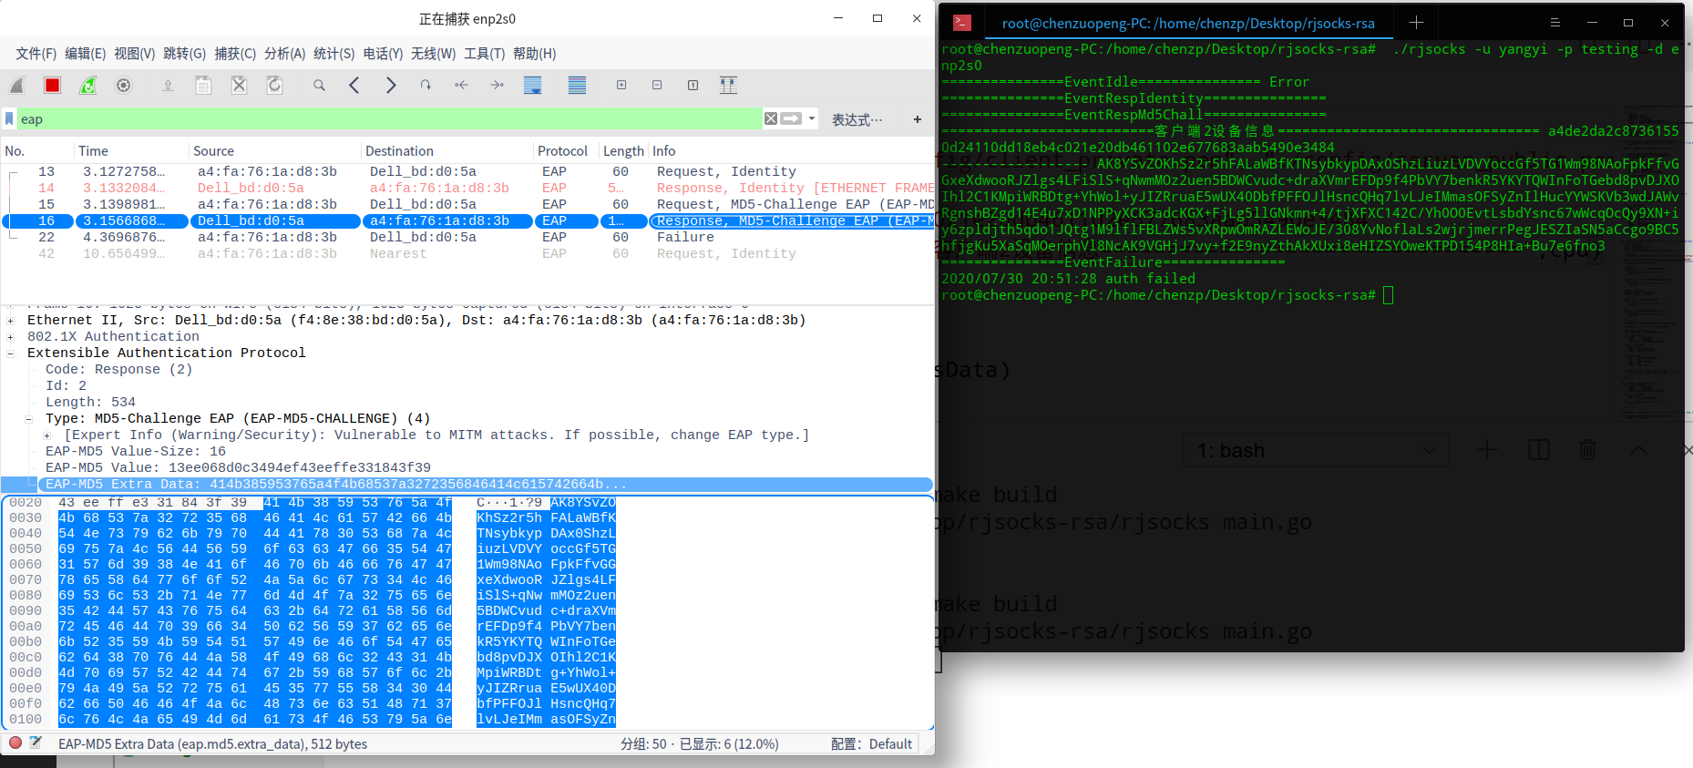Go forward in packet history
Screen dimensions: 1693x768
pos(390,86)
